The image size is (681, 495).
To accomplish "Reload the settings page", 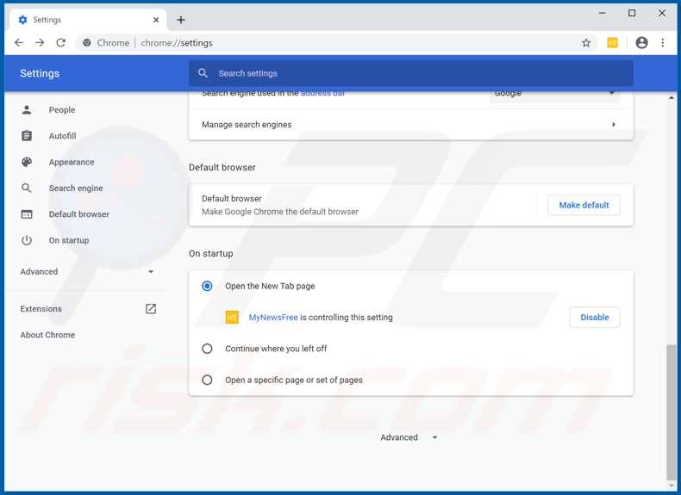I will 61,43.
